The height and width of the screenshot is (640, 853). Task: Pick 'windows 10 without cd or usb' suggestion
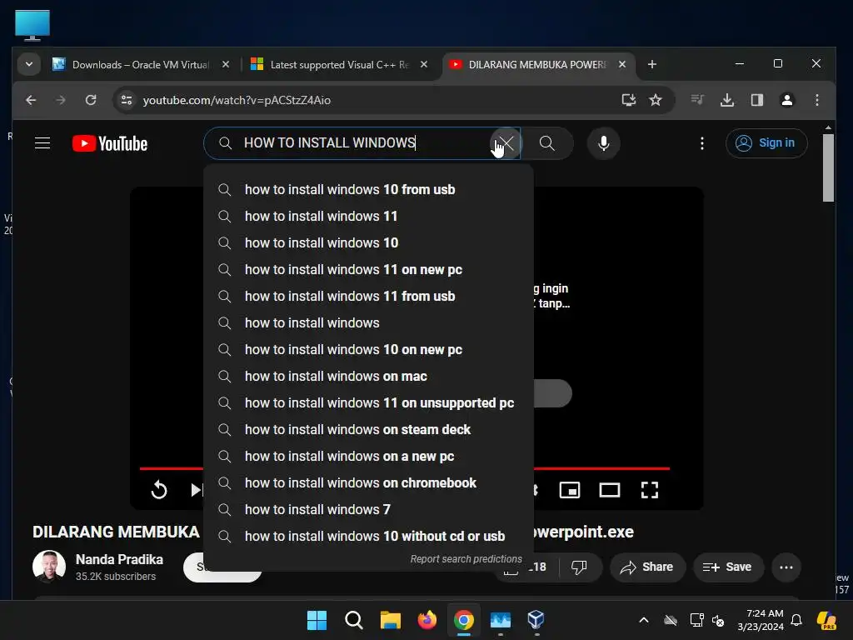tap(368, 536)
